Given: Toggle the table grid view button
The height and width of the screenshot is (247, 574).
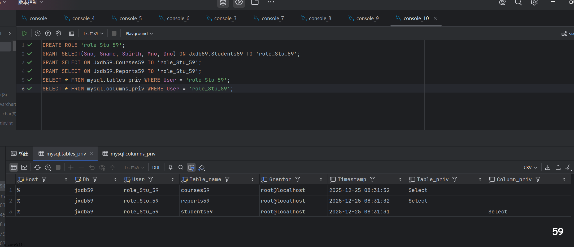Looking at the screenshot, I should (x=14, y=167).
